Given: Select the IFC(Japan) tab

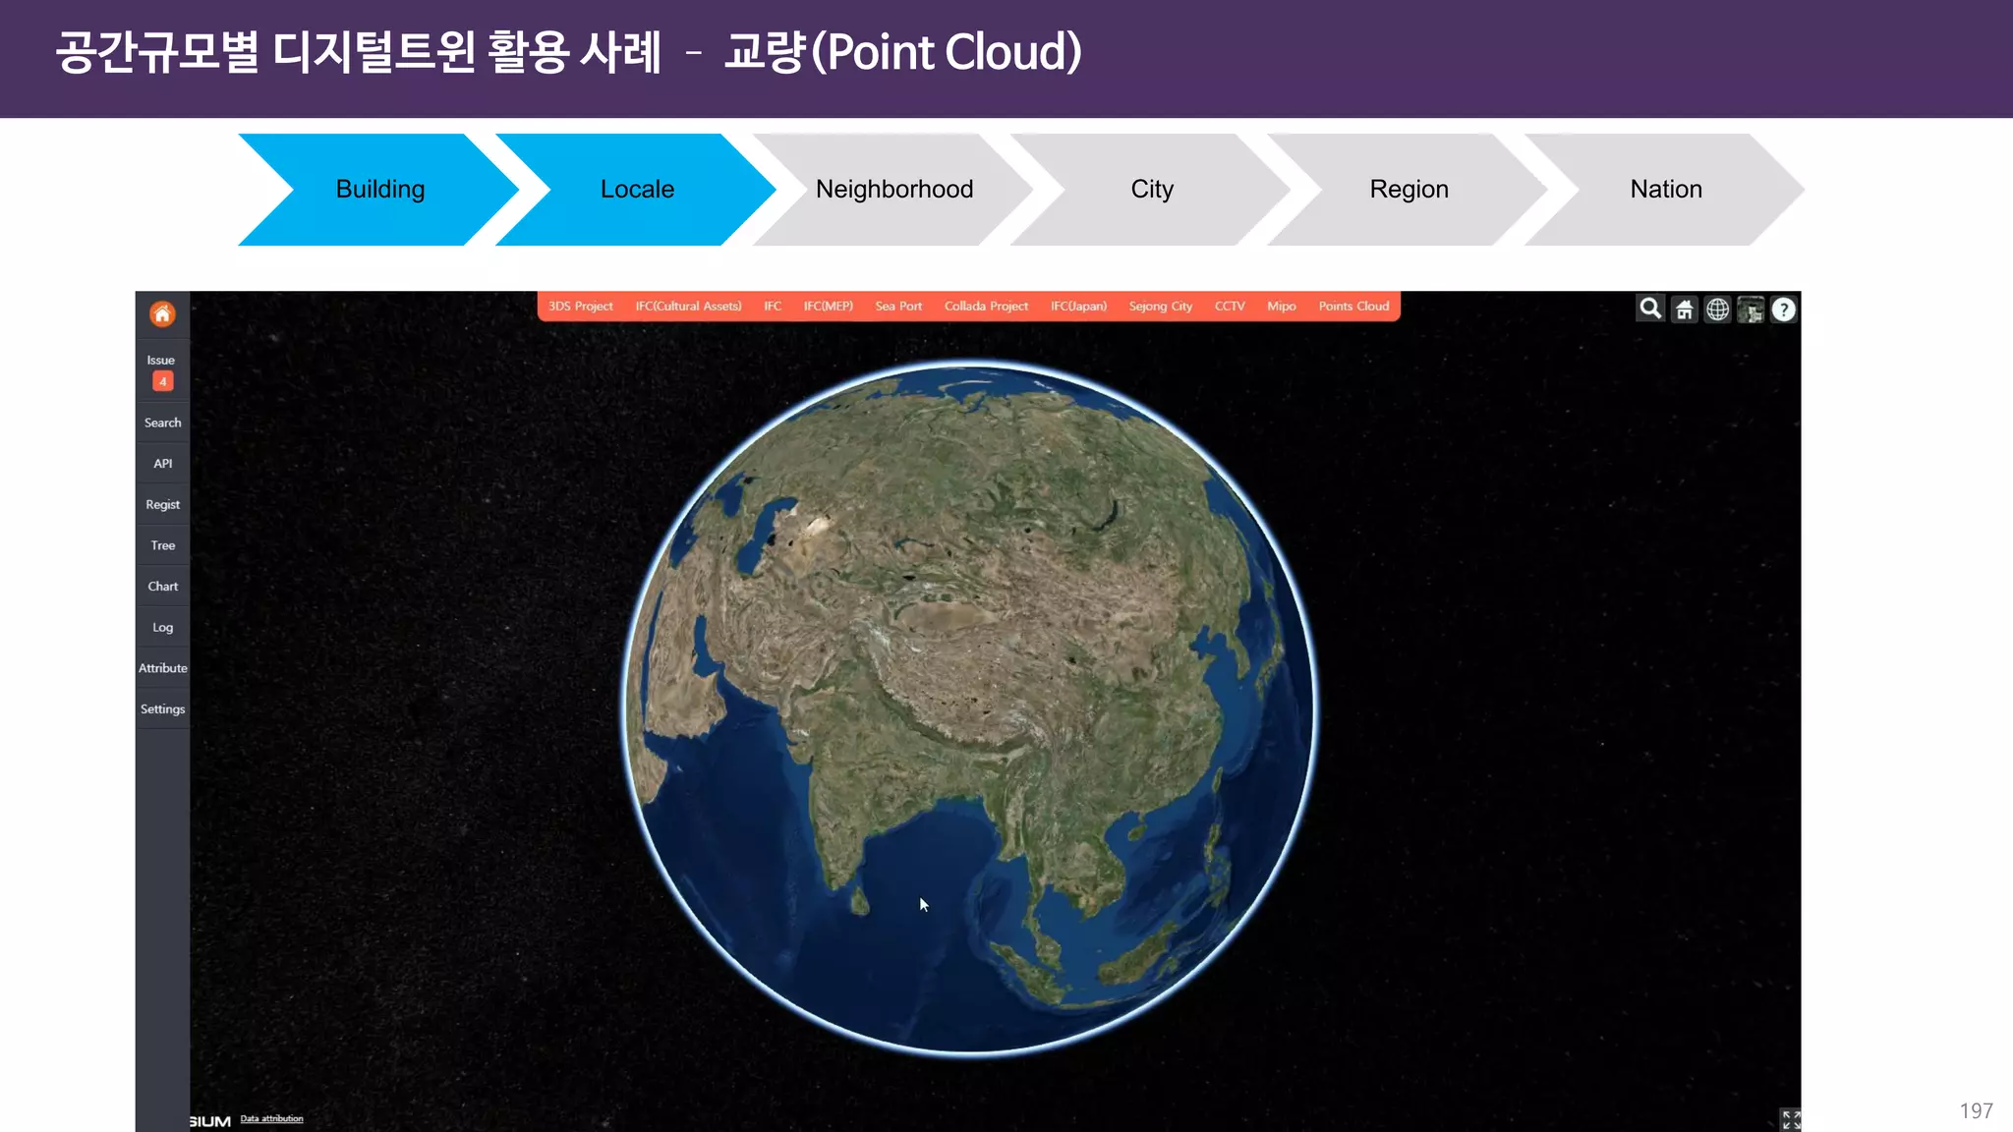Looking at the screenshot, I should tap(1078, 307).
